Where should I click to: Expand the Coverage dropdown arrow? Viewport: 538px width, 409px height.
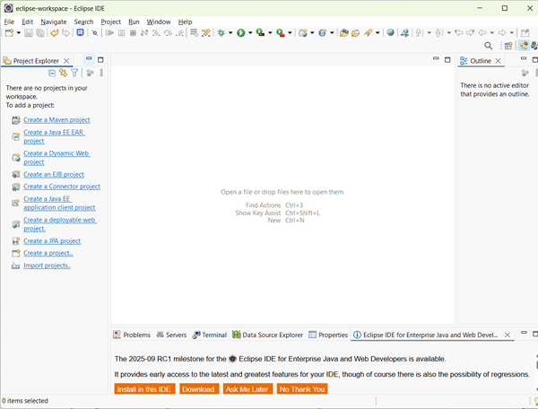click(x=270, y=33)
